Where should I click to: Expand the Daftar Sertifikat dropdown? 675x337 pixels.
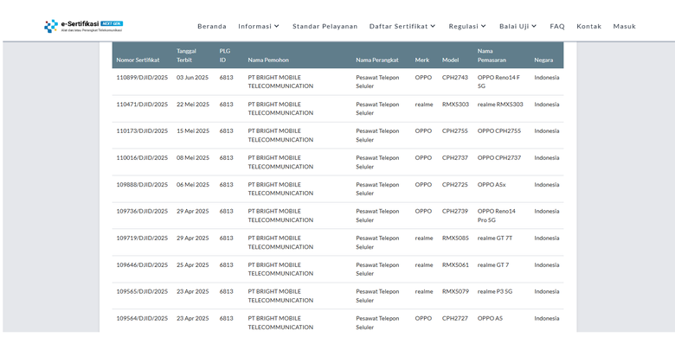click(402, 26)
